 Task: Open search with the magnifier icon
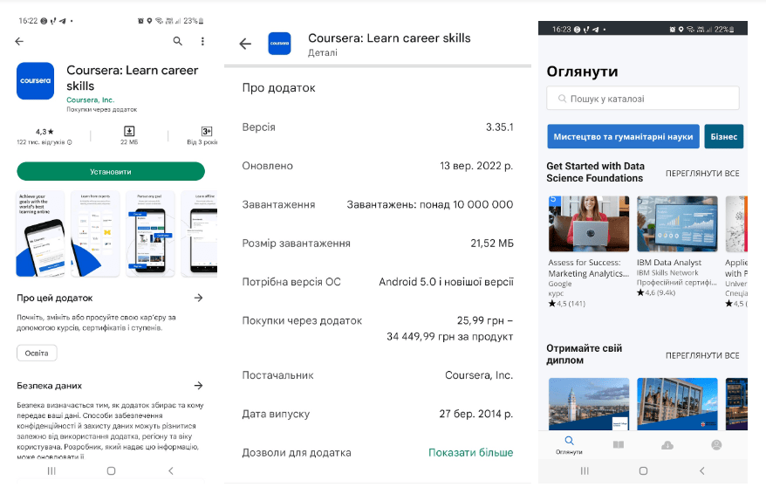tap(178, 41)
